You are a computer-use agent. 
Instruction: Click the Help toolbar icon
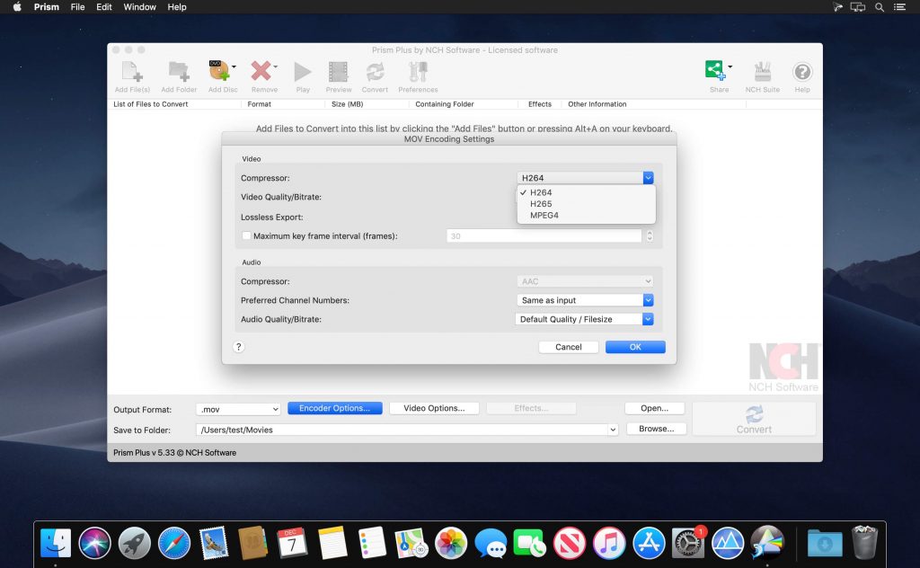click(802, 77)
